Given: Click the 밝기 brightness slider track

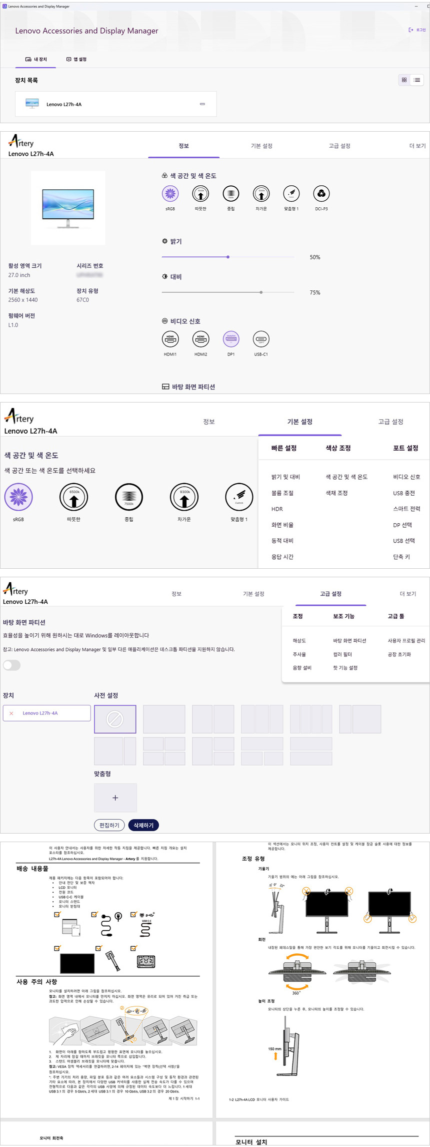Looking at the screenshot, I should [x=227, y=257].
